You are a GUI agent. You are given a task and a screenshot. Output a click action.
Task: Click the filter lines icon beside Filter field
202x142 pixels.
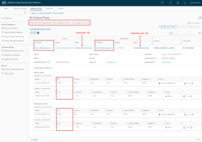click(200, 33)
